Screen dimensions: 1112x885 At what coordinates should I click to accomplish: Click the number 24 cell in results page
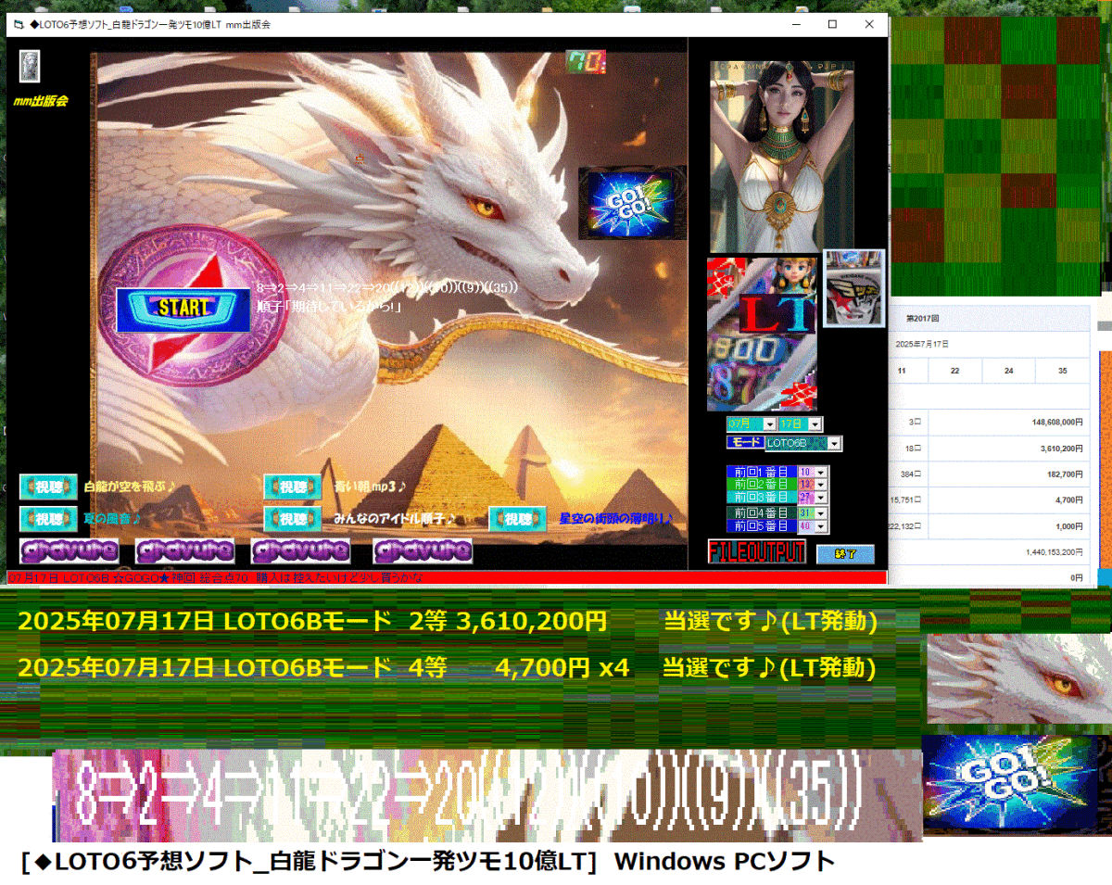point(1008,371)
